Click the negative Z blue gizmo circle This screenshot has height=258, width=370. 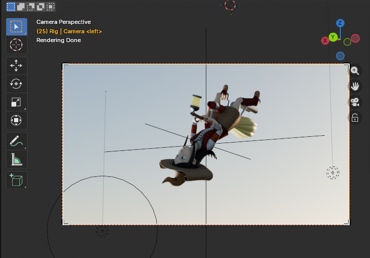340,56
